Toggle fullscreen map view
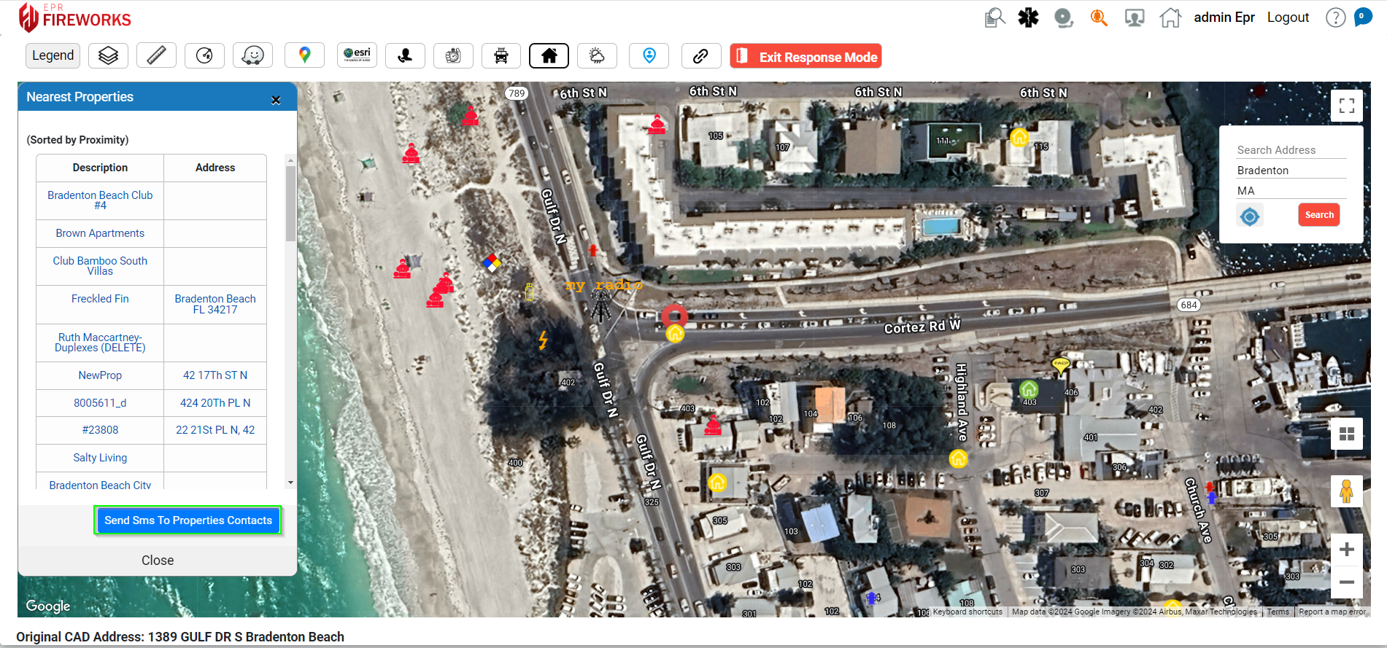The width and height of the screenshot is (1387, 648). [x=1346, y=106]
